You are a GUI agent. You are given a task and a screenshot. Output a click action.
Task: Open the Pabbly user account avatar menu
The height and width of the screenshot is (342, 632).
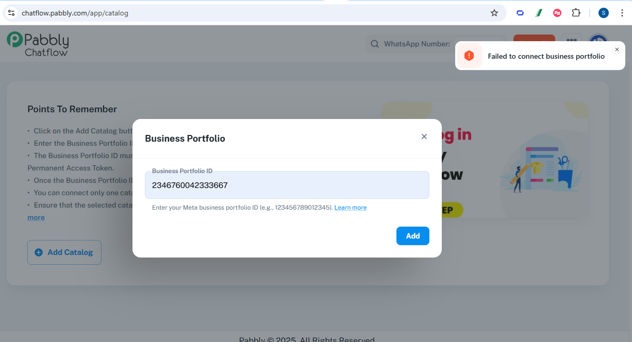point(598,43)
